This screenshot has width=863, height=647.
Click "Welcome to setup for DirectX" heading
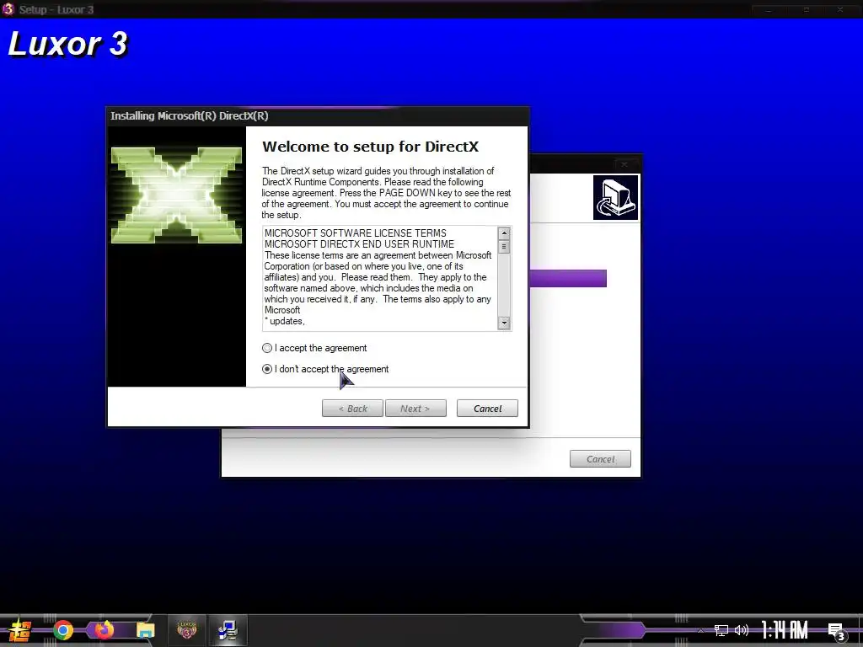click(x=371, y=147)
